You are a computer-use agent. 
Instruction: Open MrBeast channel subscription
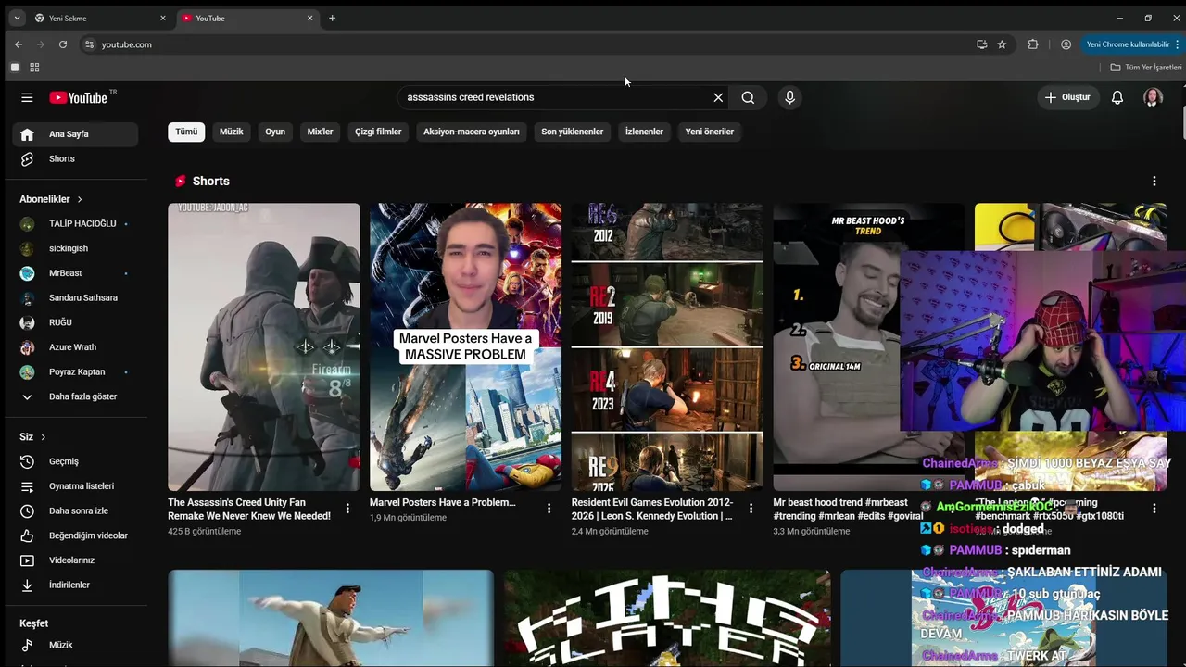click(75, 273)
